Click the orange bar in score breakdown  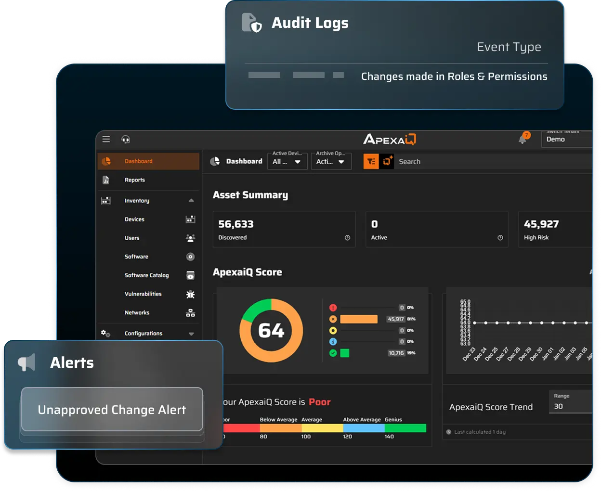point(358,319)
